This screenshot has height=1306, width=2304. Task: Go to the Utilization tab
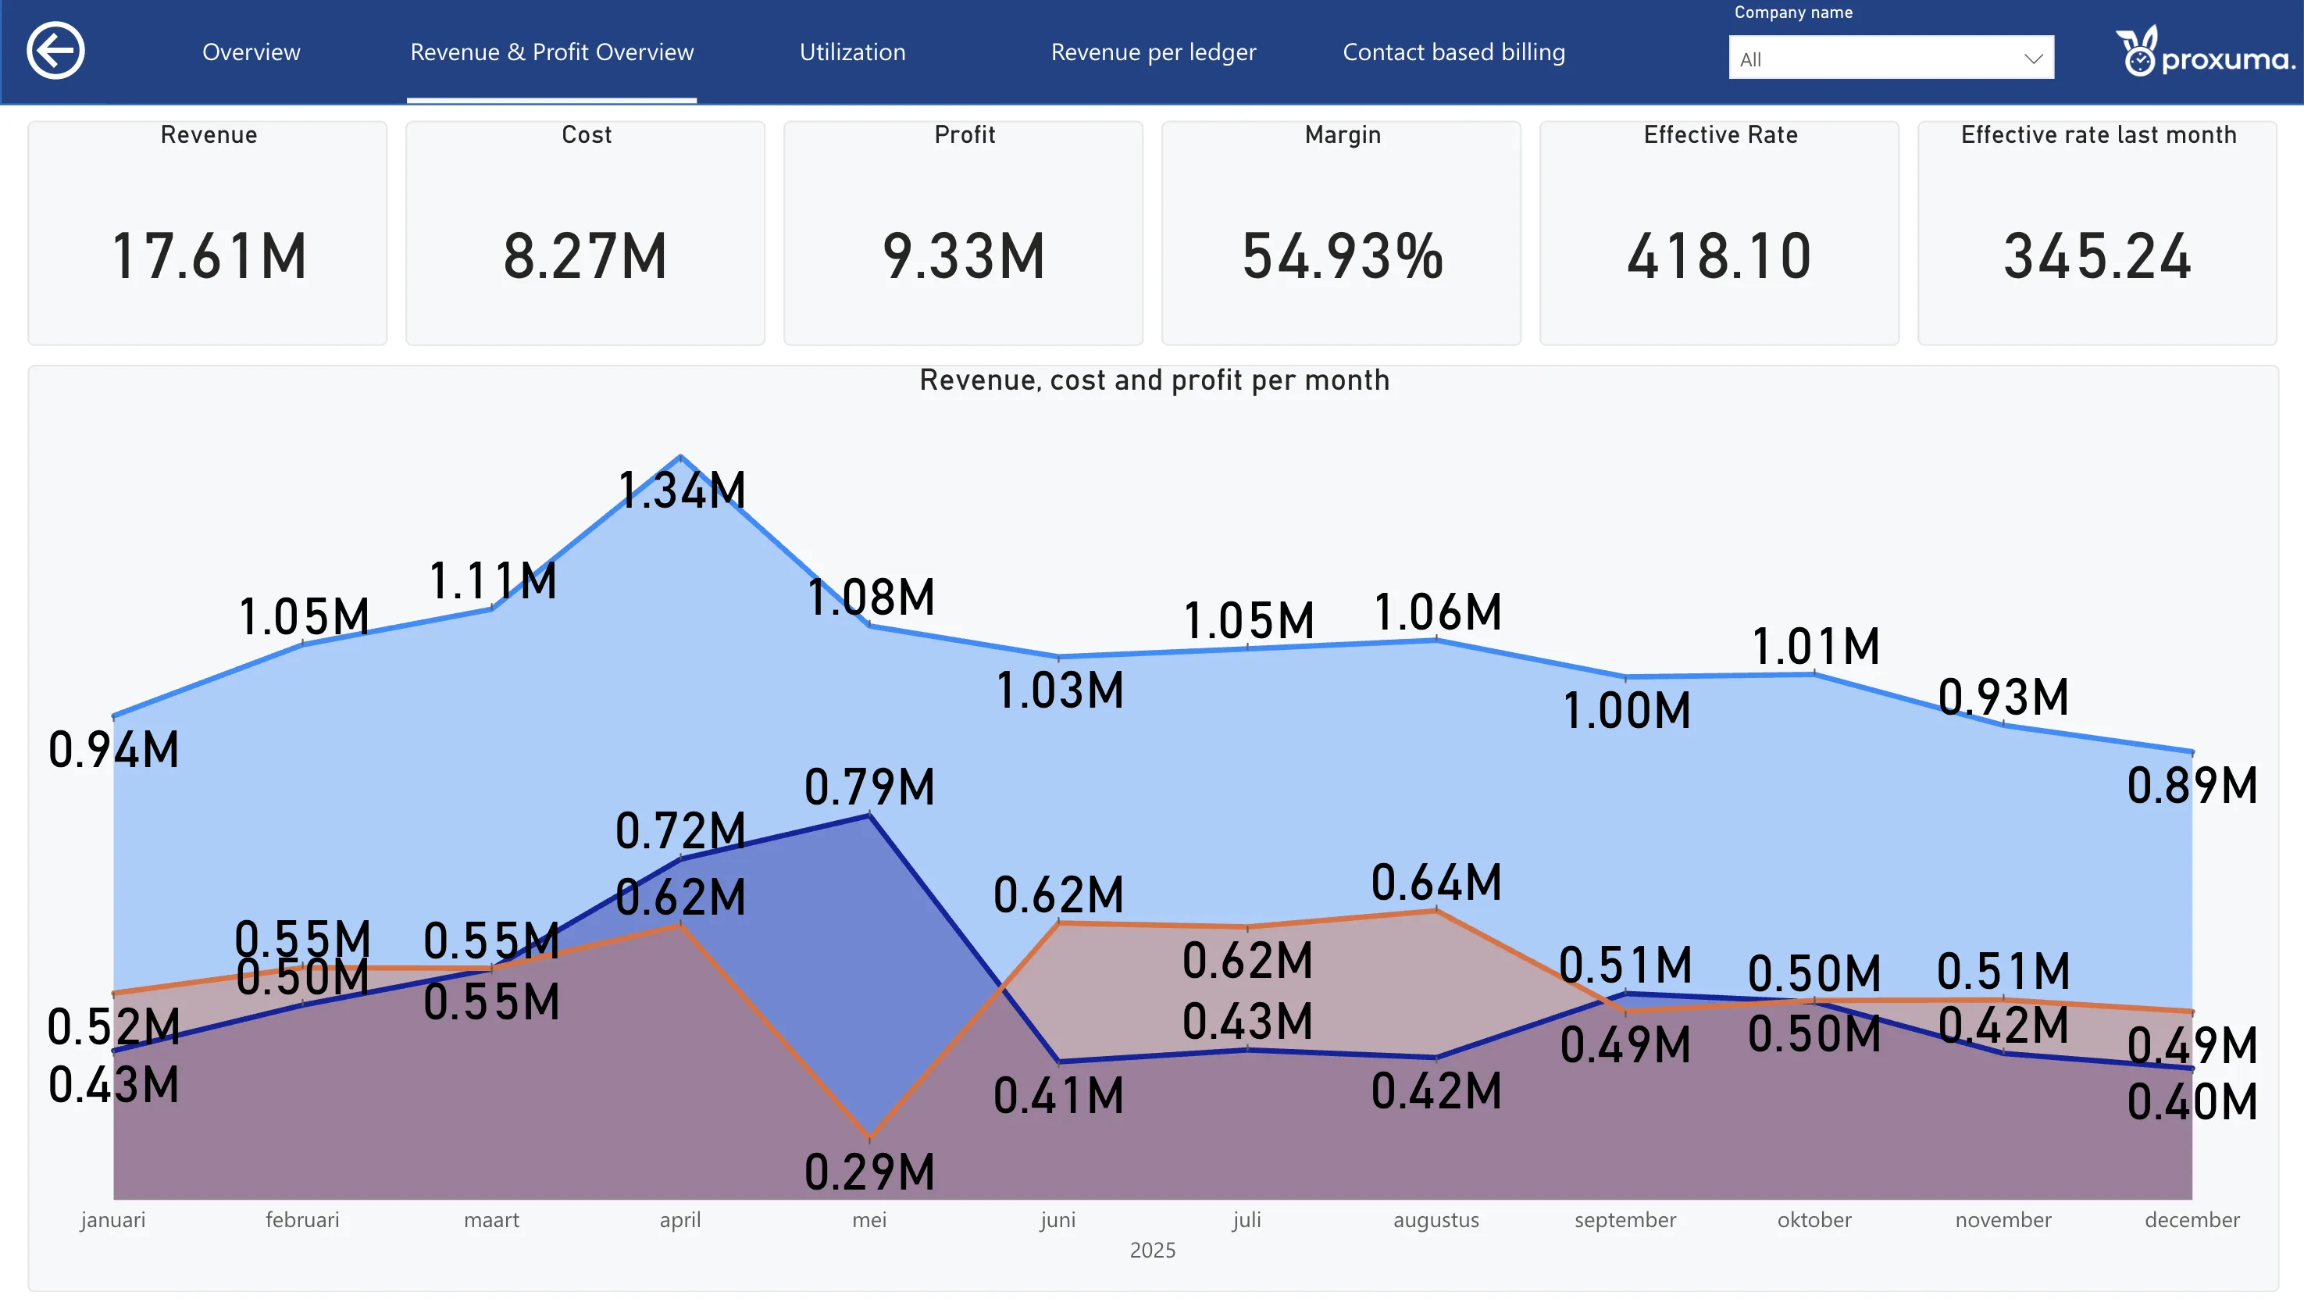[x=852, y=52]
